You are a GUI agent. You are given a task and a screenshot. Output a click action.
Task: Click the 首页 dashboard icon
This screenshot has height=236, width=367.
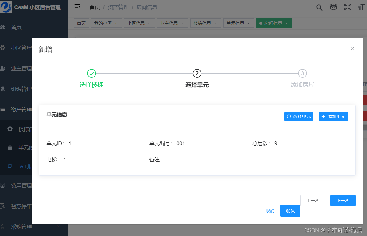[x=3, y=27]
